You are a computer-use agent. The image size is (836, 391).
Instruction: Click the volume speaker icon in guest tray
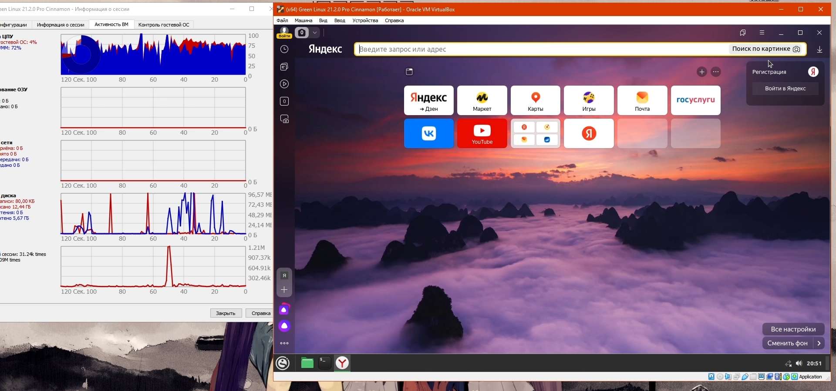[799, 364]
